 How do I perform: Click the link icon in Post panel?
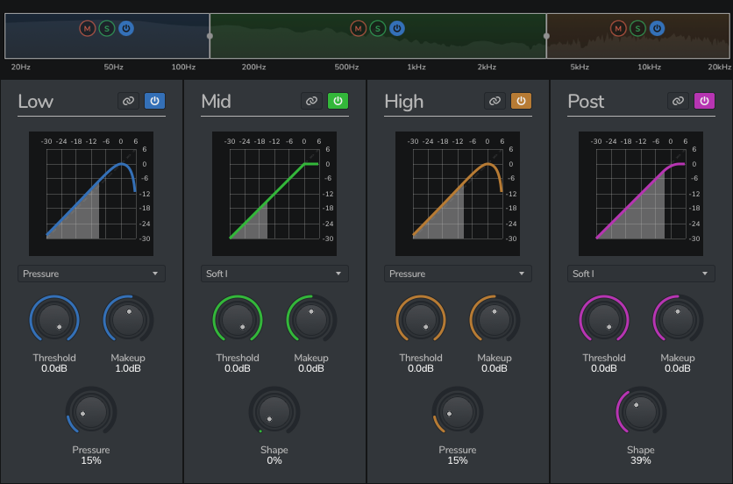678,101
